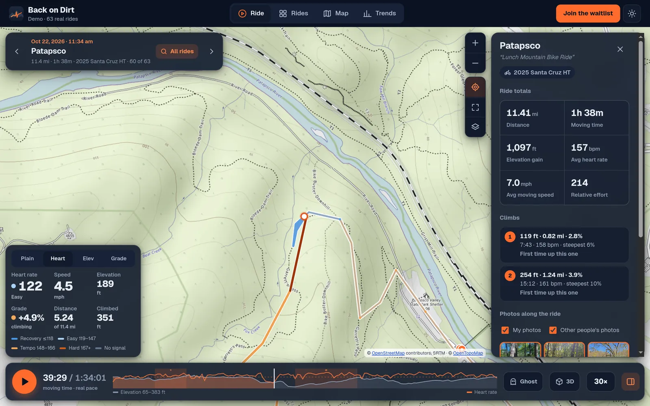Click the No signal legend entry
The height and width of the screenshot is (406, 650).
pyautogui.click(x=110, y=348)
